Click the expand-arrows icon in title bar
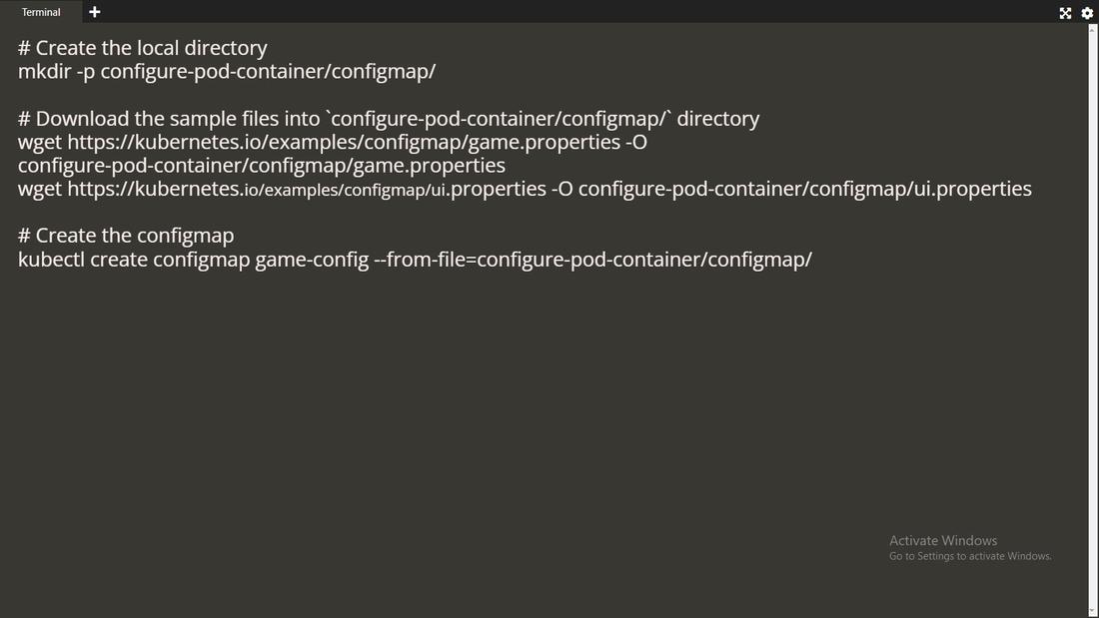The image size is (1099, 618). (x=1065, y=13)
